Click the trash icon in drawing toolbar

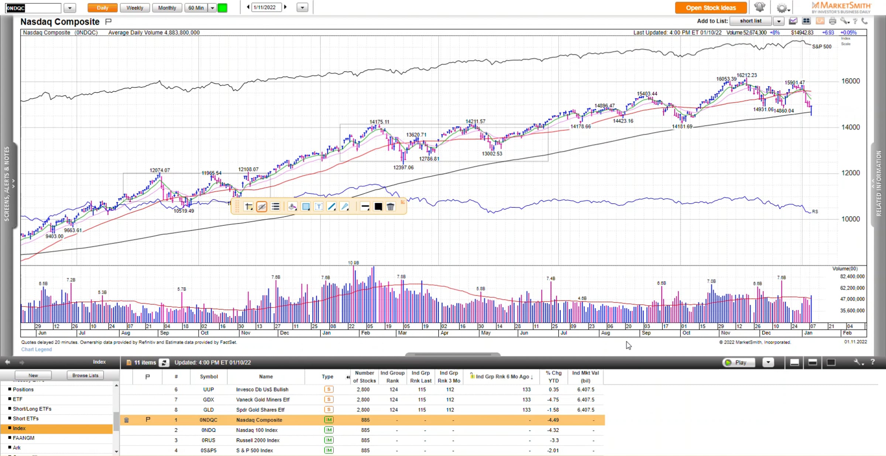coord(391,207)
